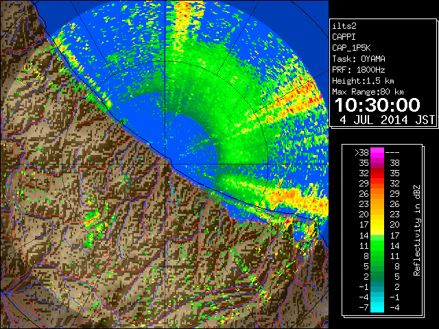Viewport: 439px width, 329px height.
Task: Click the 'ilts2' label in info box
Action: [x=344, y=26]
